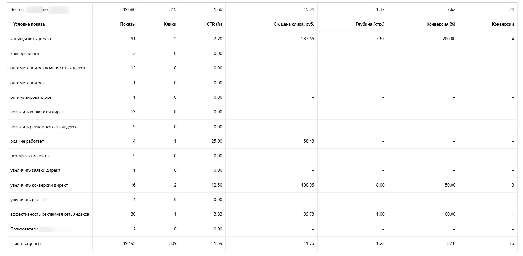The width and height of the screenshot is (523, 256).
Task: Click the Пользователи row label
Action: [24, 229]
